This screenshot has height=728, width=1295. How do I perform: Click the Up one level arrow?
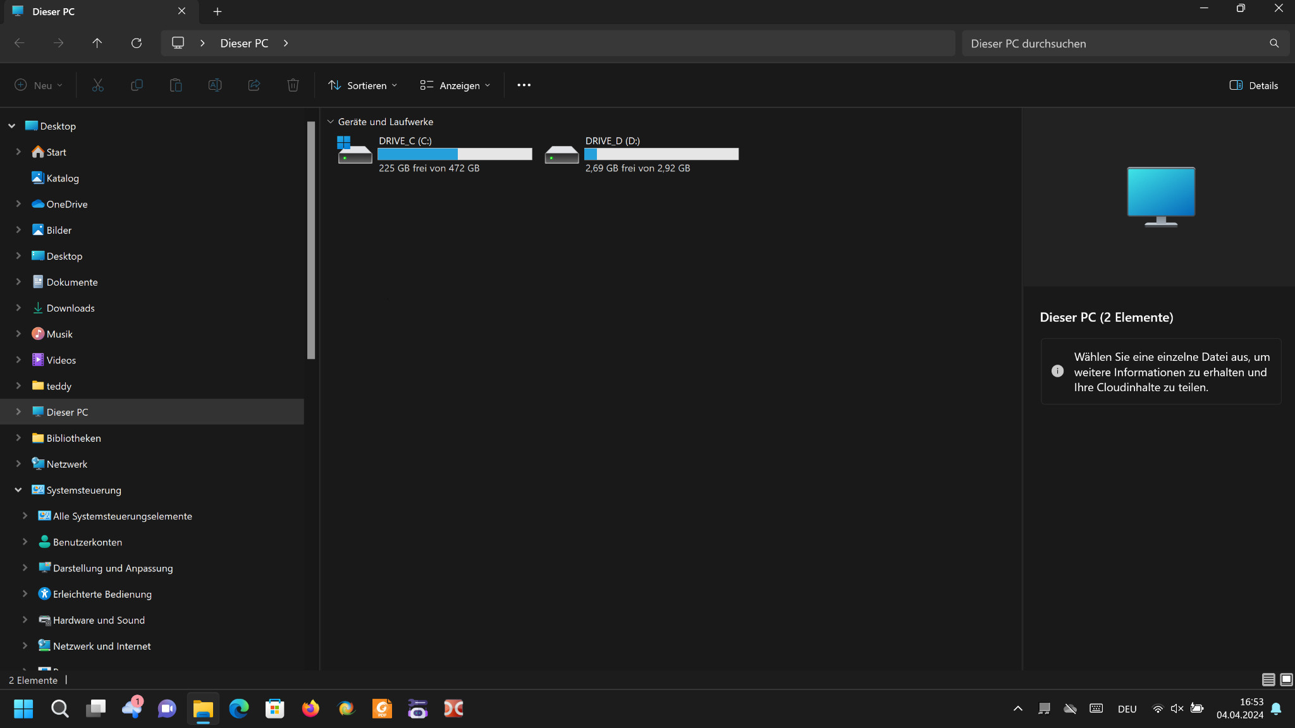pyautogui.click(x=97, y=43)
